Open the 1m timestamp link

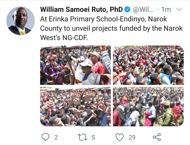(166, 10)
